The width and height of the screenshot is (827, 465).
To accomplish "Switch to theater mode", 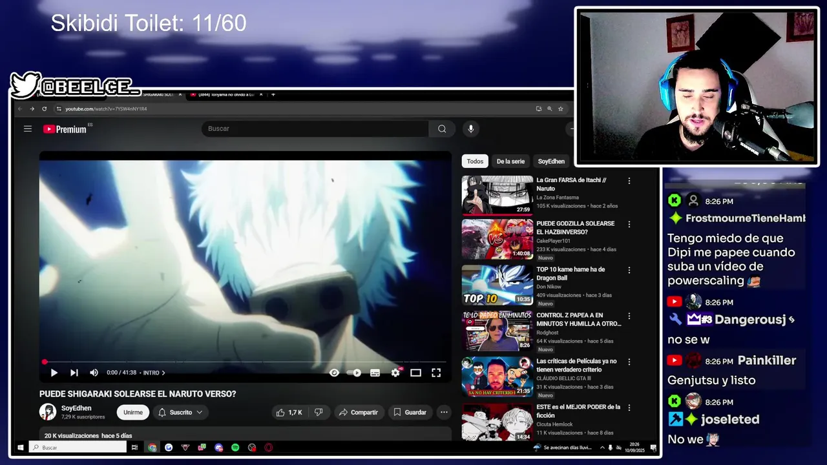I will [415, 373].
